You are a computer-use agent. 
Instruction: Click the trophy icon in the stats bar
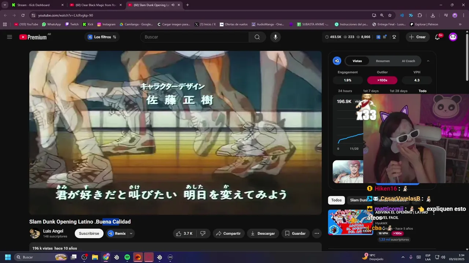[394, 37]
